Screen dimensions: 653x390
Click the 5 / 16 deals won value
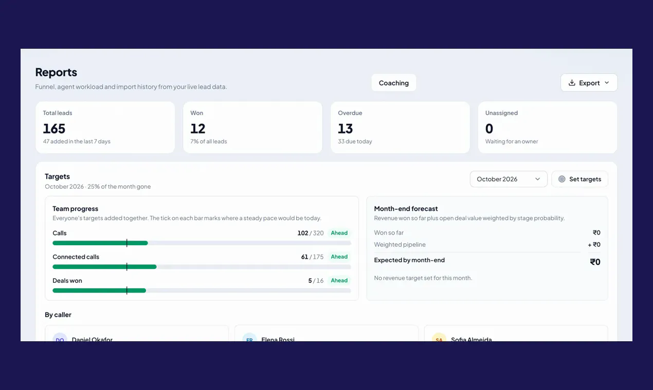[x=316, y=281]
